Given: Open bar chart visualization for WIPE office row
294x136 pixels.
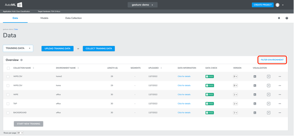Looking at the screenshot, I should 255,95.
